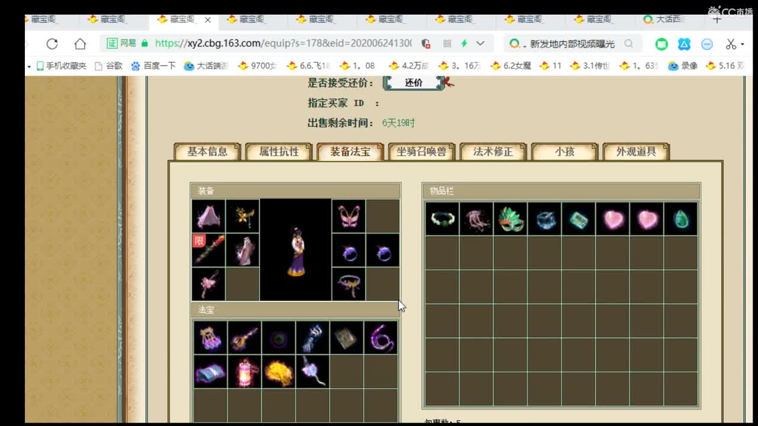Select the blue gauntlet treasure icon
758x426 pixels.
pos(313,338)
